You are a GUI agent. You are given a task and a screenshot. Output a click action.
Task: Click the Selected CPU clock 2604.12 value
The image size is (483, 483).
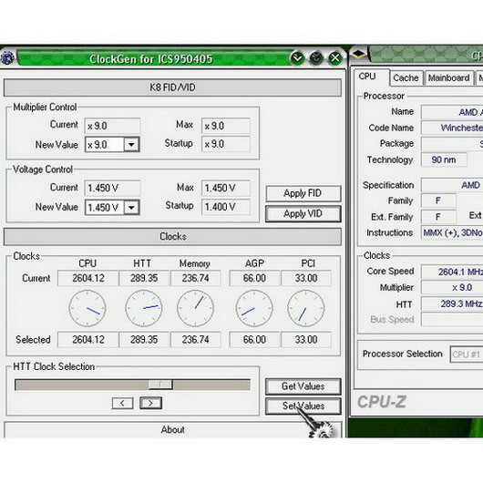[88, 340]
